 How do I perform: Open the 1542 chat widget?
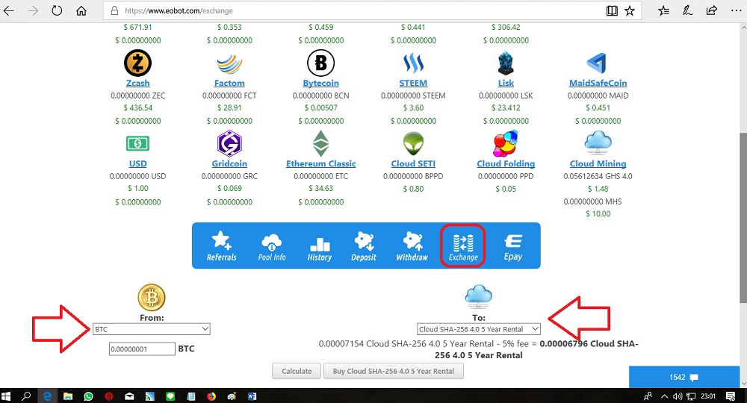click(x=684, y=377)
